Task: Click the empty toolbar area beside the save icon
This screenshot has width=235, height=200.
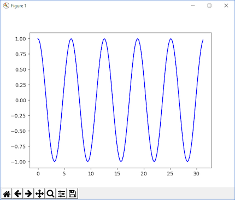Action: (x=156, y=193)
